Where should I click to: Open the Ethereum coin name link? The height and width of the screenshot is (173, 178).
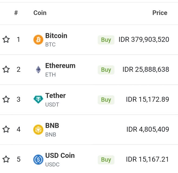pyautogui.click(x=60, y=66)
